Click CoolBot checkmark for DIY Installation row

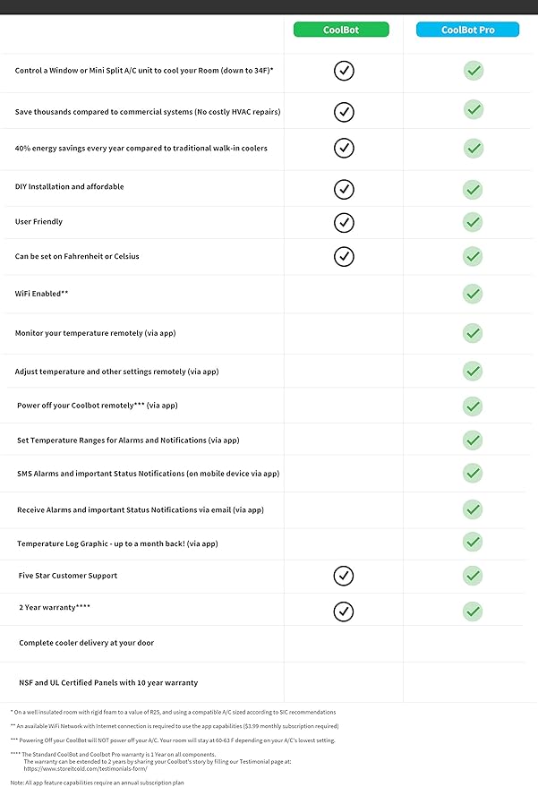344,189
